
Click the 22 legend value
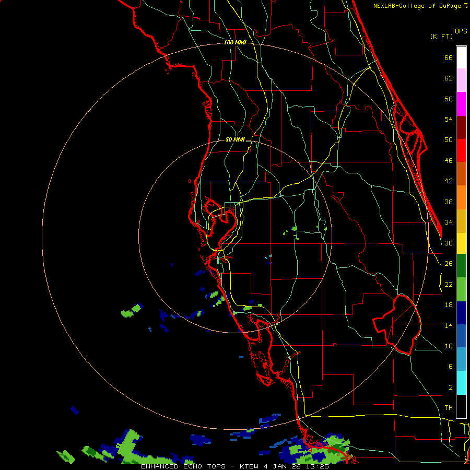(x=449, y=284)
